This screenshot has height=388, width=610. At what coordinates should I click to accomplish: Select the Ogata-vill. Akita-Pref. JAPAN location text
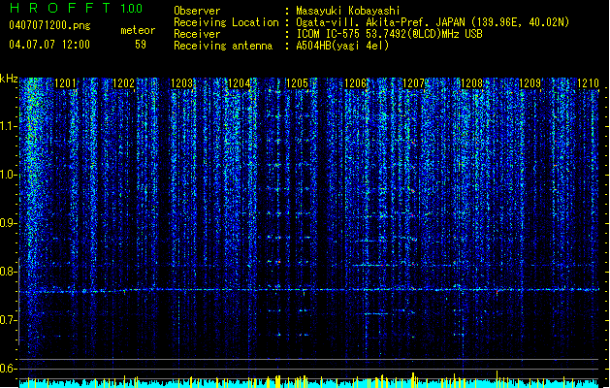433,22
